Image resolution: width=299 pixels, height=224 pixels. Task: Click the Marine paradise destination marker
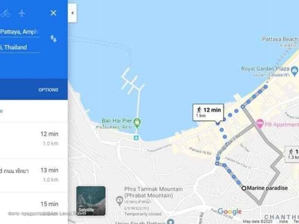[244, 188]
